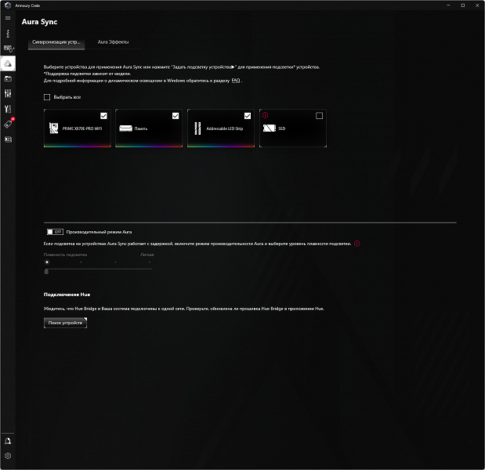Click the lighting smoothness slider handle
The image size is (485, 470).
(x=46, y=271)
